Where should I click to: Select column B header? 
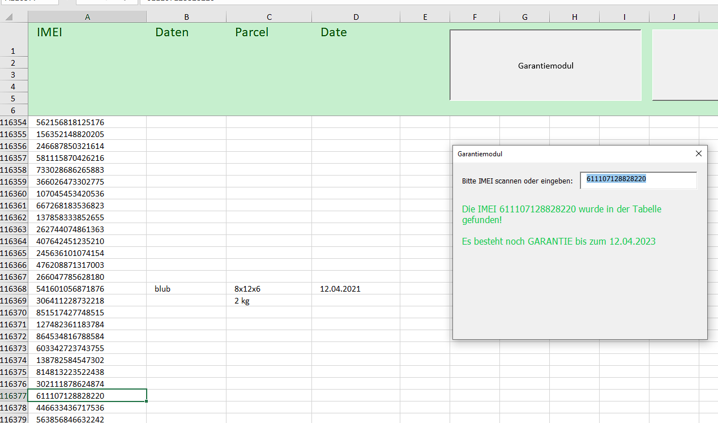click(x=186, y=17)
